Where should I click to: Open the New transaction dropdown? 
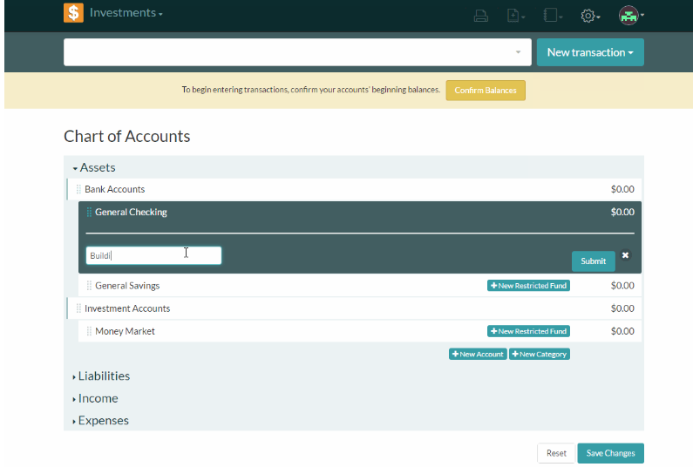click(590, 52)
